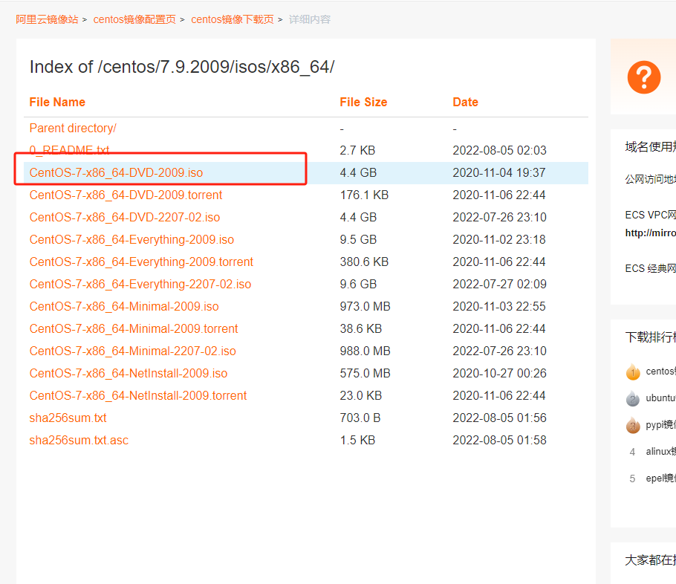Click the date 2020-11-04 19:37

(499, 172)
